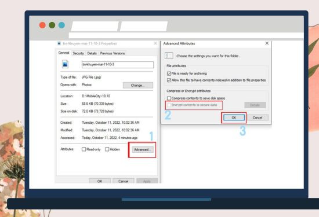319x217 pixels.
Task: Click OK in the Properties window
Action: click(100, 181)
